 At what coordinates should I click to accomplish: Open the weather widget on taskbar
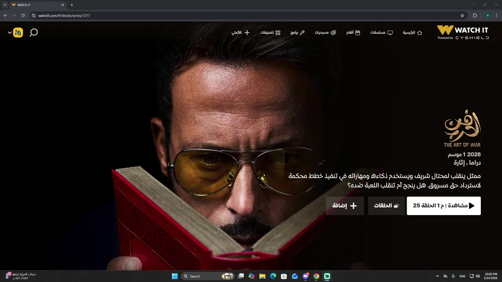(20, 276)
